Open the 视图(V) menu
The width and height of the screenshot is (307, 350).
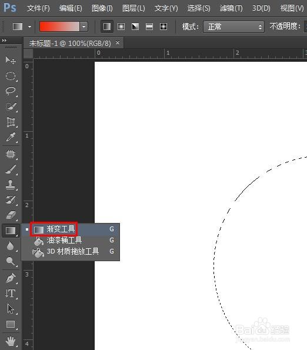(x=292, y=8)
